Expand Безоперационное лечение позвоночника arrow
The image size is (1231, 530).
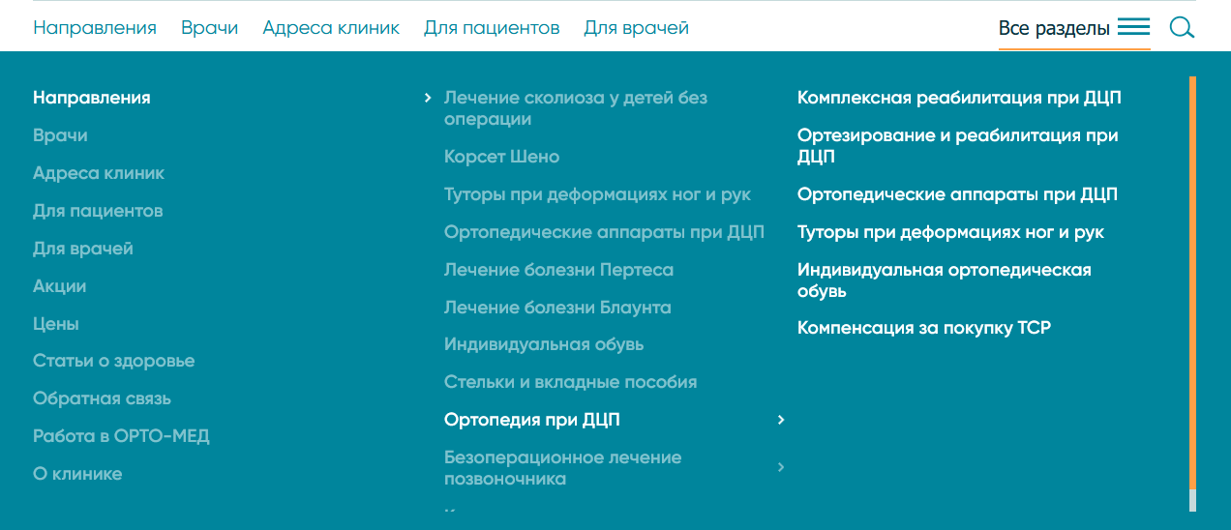(x=781, y=467)
